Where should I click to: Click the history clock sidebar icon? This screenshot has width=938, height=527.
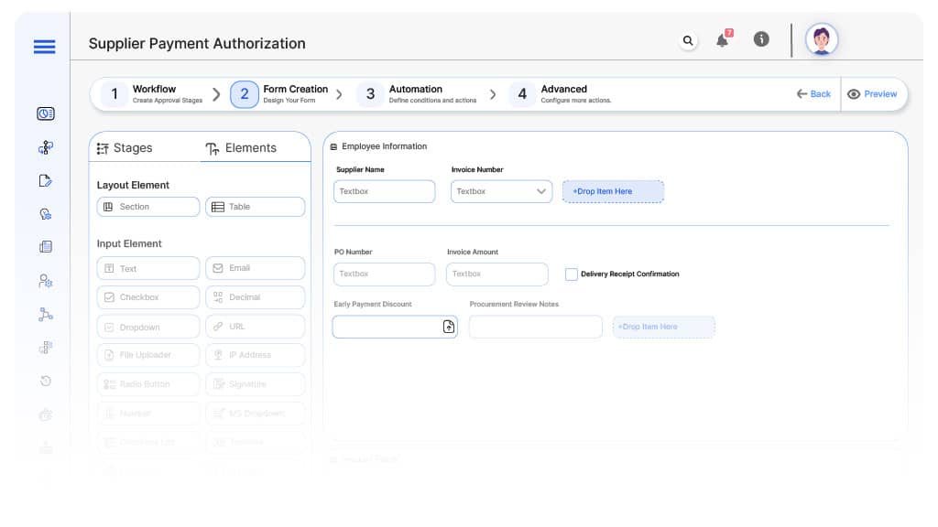coord(46,382)
